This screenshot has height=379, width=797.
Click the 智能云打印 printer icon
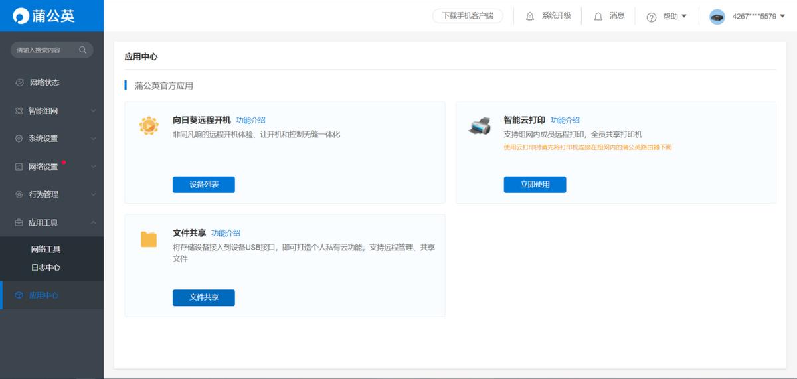480,125
